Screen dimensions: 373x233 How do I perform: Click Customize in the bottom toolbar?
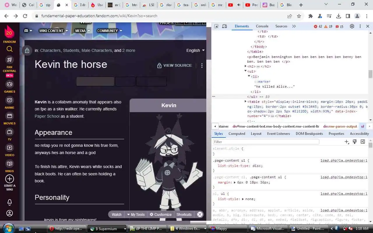tap(161, 214)
